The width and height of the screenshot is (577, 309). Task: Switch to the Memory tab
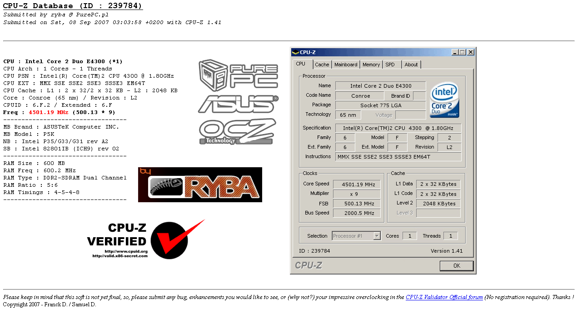pos(371,65)
